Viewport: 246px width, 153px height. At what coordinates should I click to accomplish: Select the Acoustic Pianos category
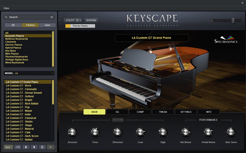28,36
